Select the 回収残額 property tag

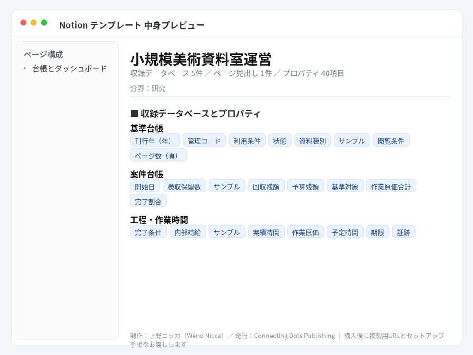[266, 186]
